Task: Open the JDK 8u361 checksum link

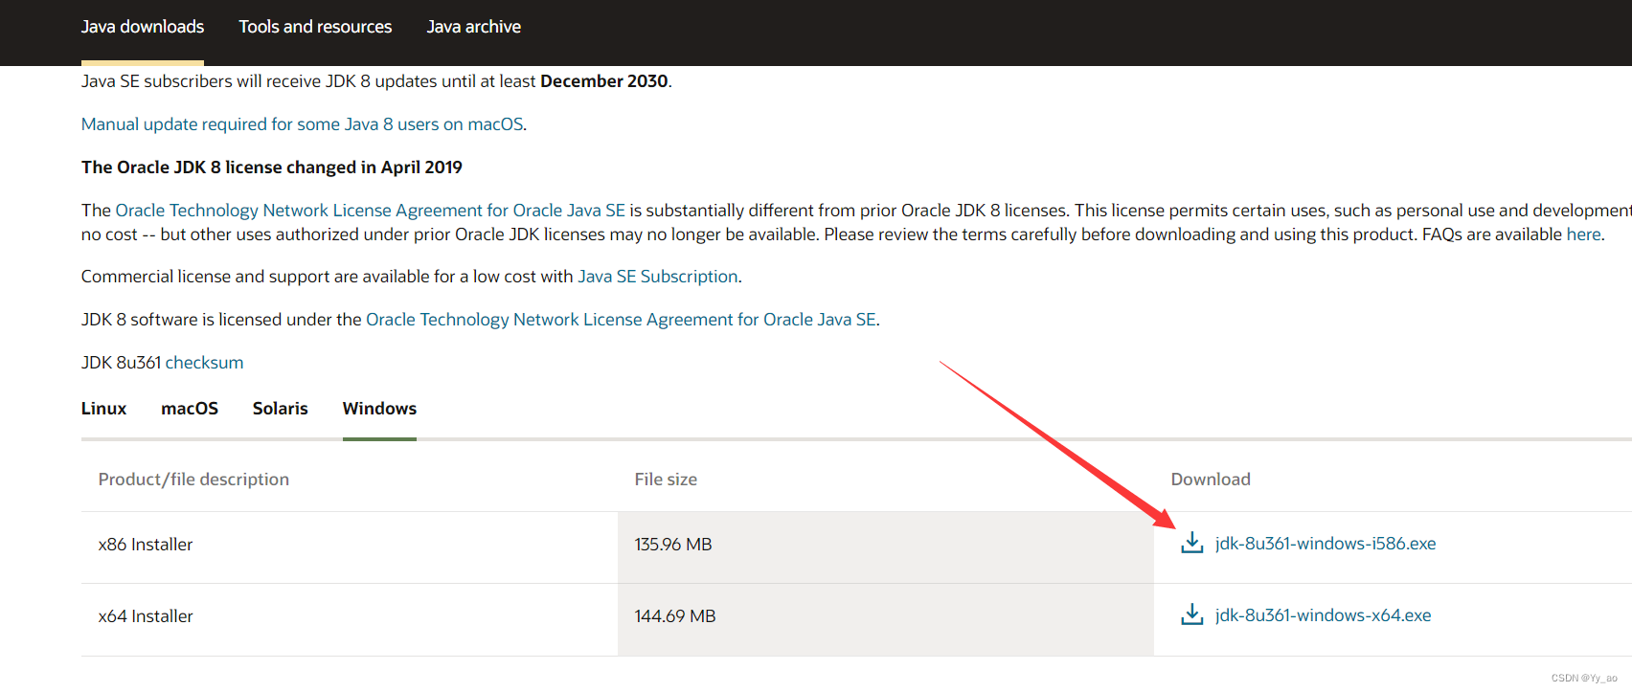Action: point(204,363)
